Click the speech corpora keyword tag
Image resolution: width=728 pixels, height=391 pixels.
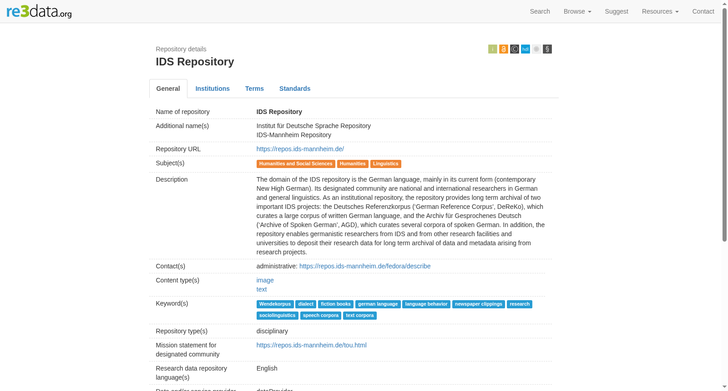[x=321, y=316]
